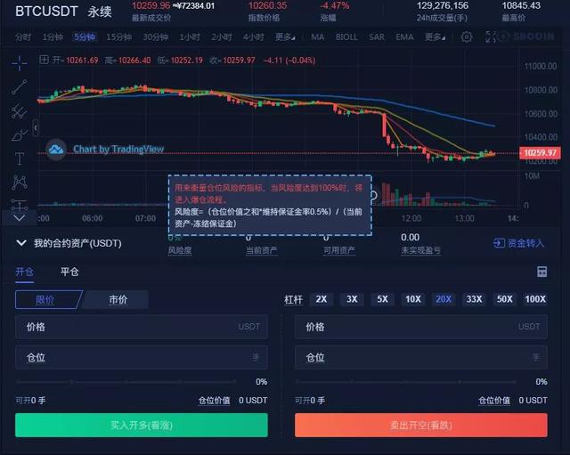The width and height of the screenshot is (570, 455).
Task: Click 买入开多(看涨) green button
Action: click(x=142, y=425)
